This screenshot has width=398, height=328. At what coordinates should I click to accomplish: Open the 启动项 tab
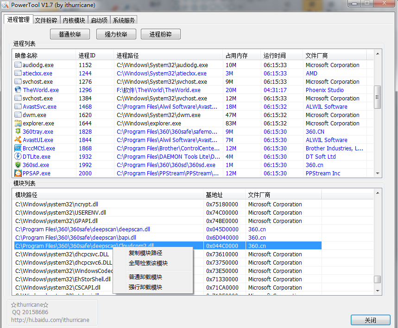coord(99,20)
